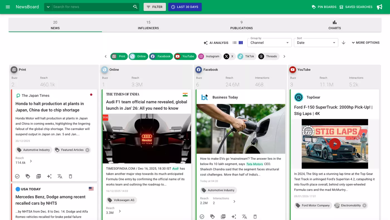The width and height of the screenshot is (390, 220).
Task: Run AI analysis on Honda article
Action: point(49,176)
